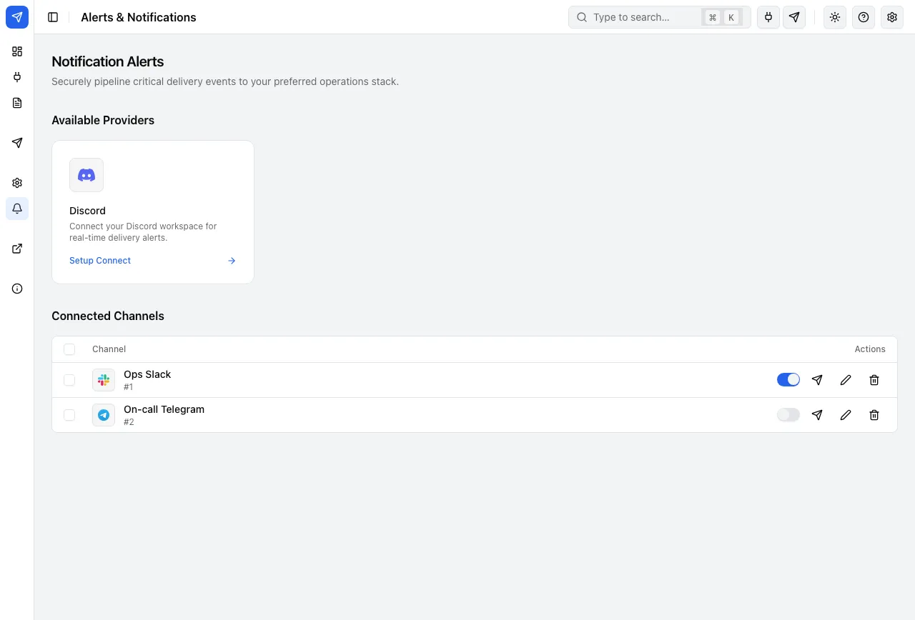Open the plug connections icon in sidebar
The image size is (915, 620).
17,77
